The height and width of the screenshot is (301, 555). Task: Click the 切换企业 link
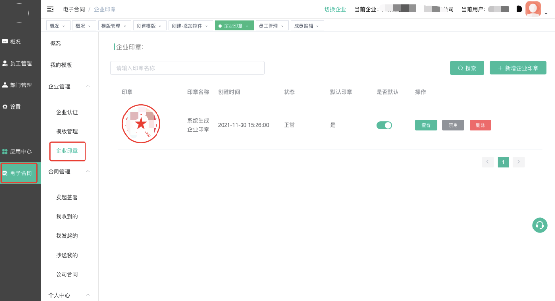[x=335, y=9]
